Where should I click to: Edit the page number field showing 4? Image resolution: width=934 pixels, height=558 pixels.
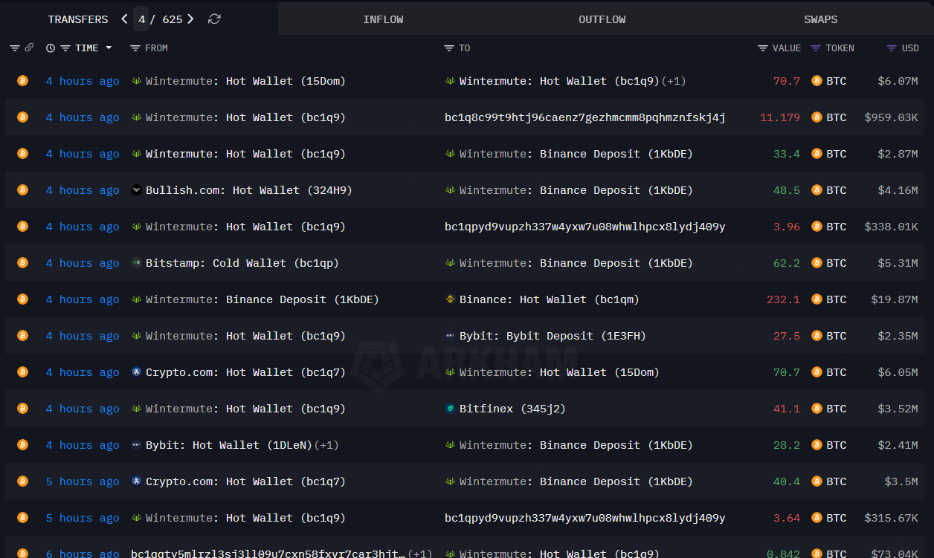142,19
